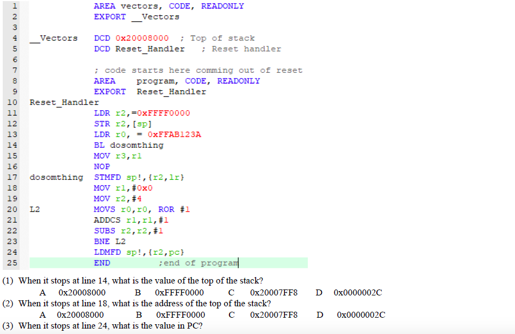Screen dimensions: 515x334
Task: Select answer A 0x20008000 for question 2
Action: (x=80, y=314)
